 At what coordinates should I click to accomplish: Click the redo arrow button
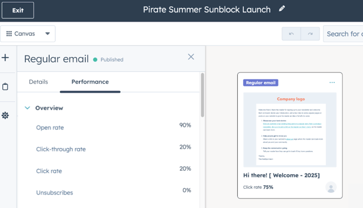[x=310, y=34]
